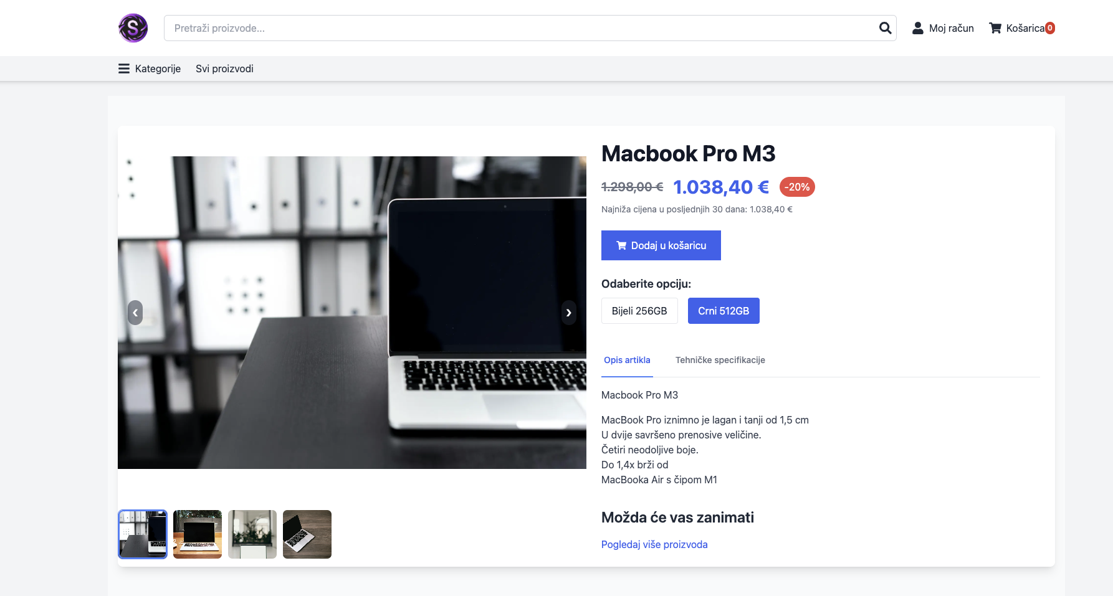1113x596 pixels.
Task: Show next image with right arrow
Action: (568, 313)
